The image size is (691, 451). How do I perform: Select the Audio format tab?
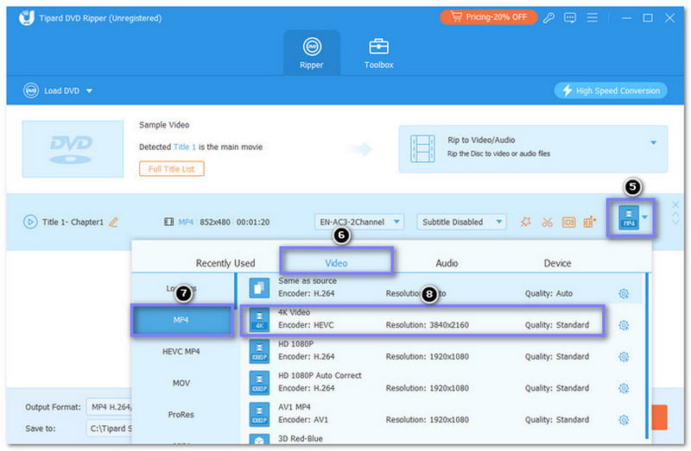tap(447, 263)
